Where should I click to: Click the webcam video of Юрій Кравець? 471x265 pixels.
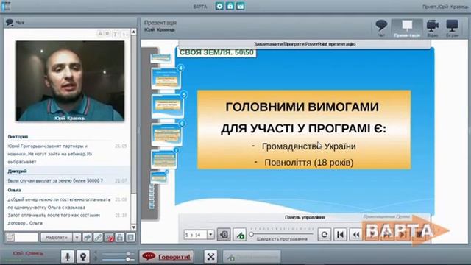pyautogui.click(x=71, y=81)
